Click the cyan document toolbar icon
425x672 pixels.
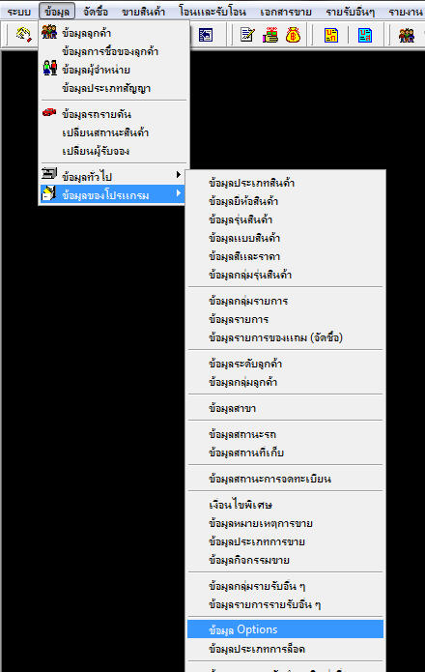click(x=365, y=35)
